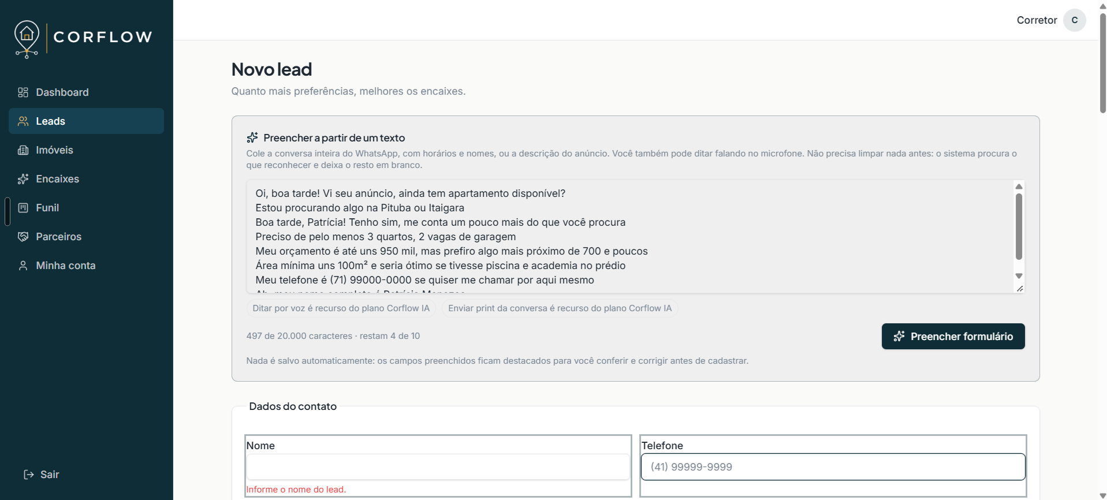Screen dimensions: 1107x500
Task: Click the "Nada é salvo automaticamente" note
Action: coord(497,361)
